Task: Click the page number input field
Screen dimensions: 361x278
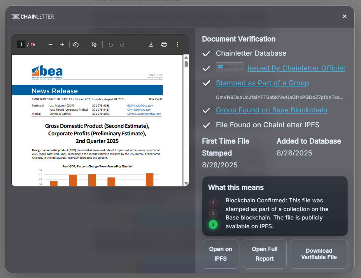Action: click(x=21, y=44)
